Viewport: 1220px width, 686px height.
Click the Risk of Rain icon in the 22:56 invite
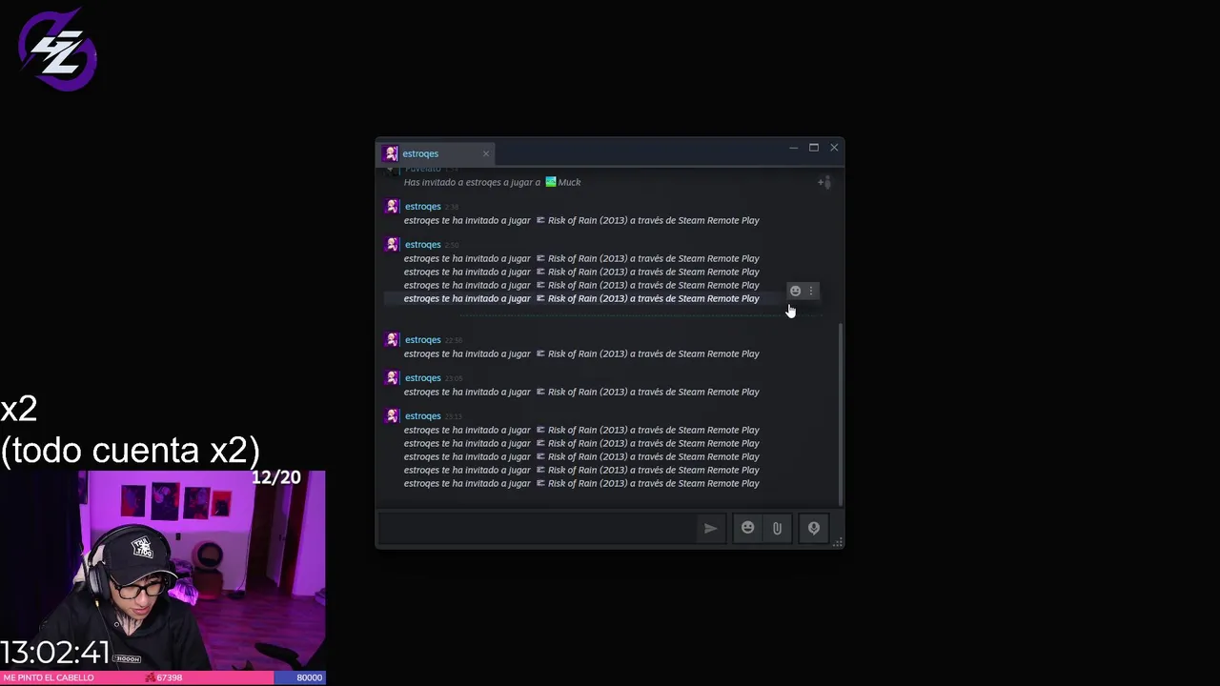click(540, 353)
